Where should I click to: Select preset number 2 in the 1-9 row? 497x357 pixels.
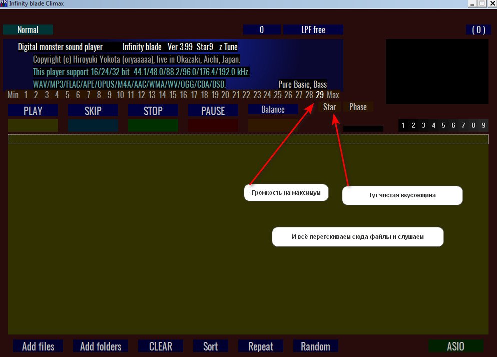tap(413, 125)
